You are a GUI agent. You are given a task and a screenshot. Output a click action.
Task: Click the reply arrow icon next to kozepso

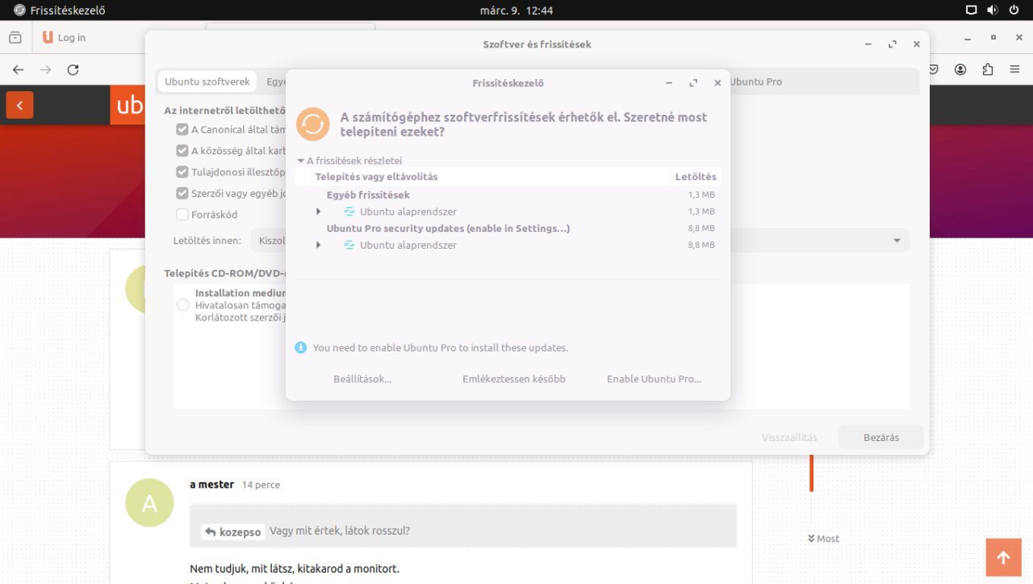[211, 531]
